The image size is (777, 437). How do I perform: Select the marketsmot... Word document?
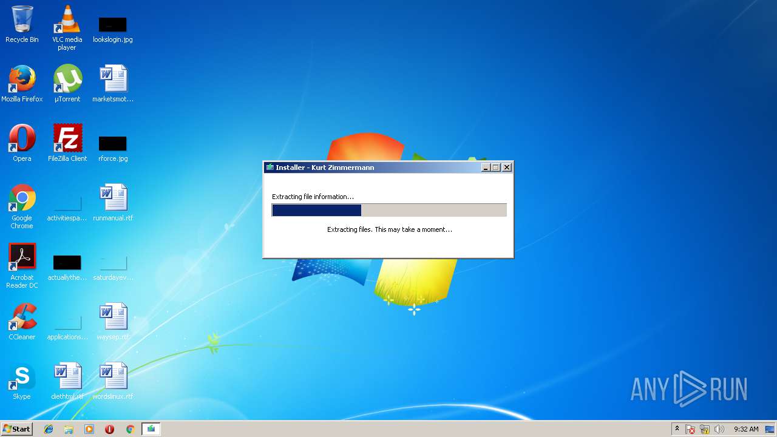click(x=112, y=84)
